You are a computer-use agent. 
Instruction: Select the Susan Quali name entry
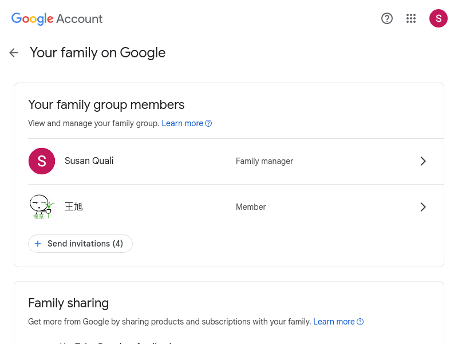tap(89, 161)
